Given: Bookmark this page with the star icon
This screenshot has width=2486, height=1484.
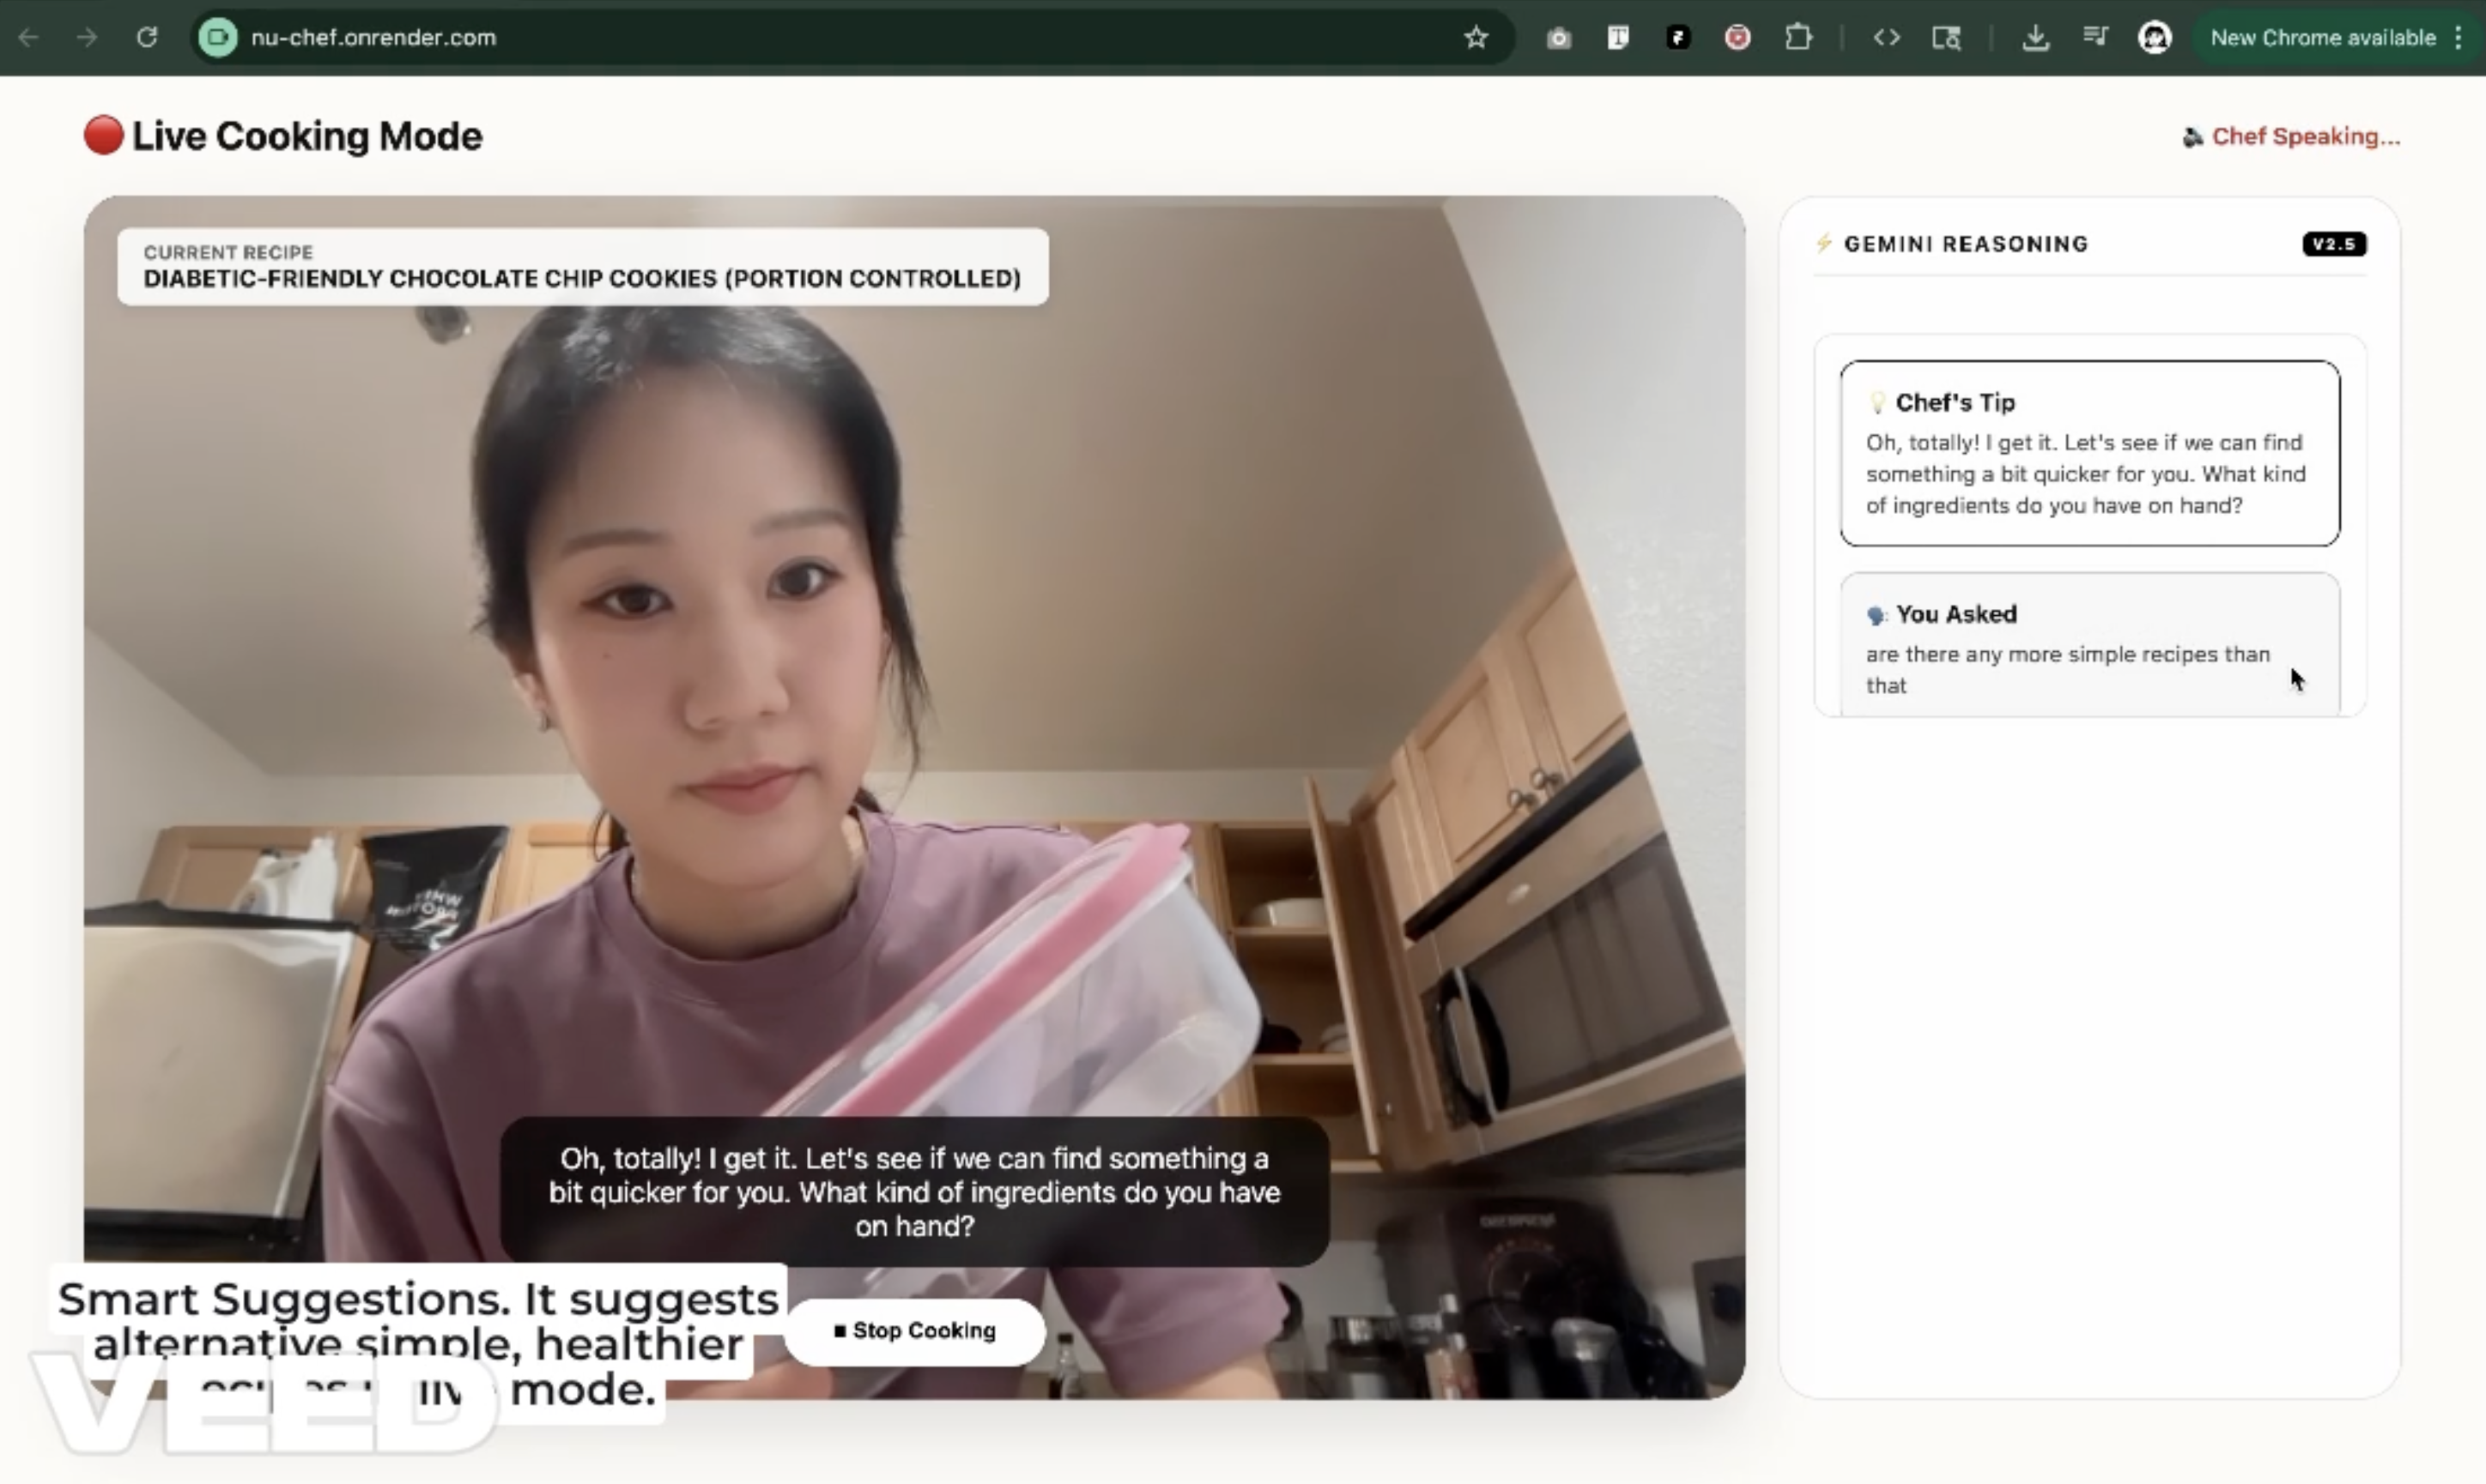Looking at the screenshot, I should (1476, 38).
